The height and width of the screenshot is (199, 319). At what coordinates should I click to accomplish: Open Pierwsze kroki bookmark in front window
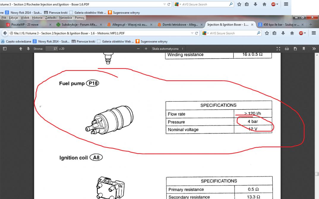coord(83,42)
